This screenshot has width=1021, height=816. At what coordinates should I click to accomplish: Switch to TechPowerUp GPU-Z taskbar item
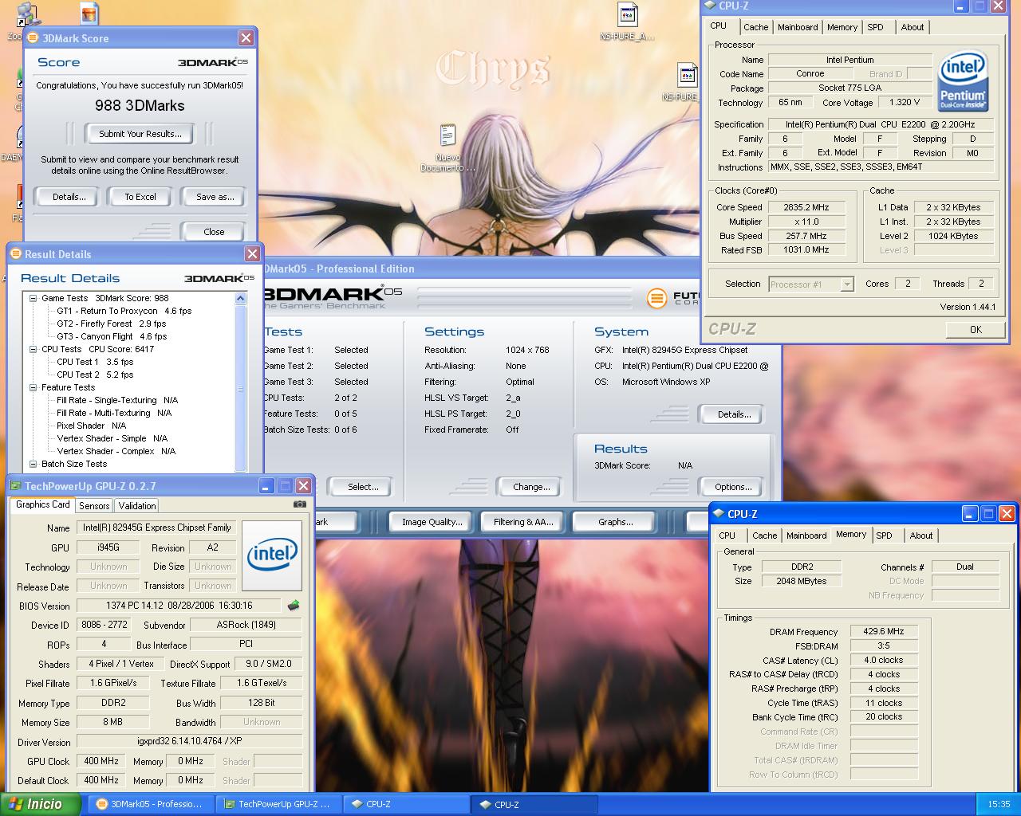click(278, 804)
